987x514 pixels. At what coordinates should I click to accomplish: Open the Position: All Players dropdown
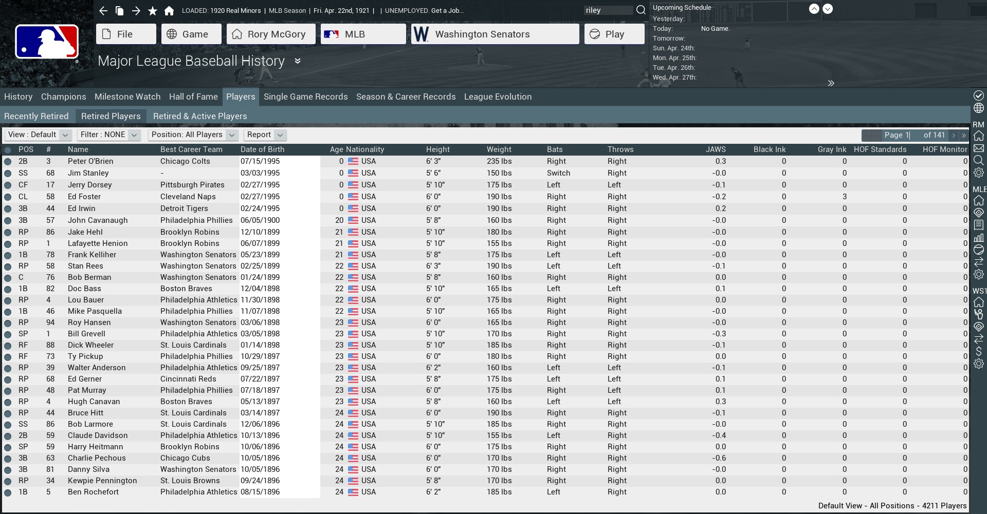193,135
